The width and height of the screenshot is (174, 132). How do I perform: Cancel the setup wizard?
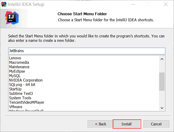click(x=156, y=124)
